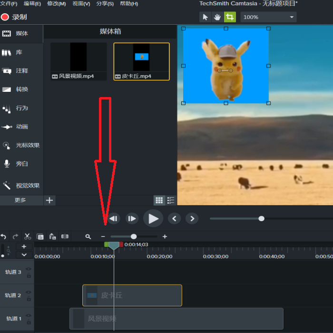Open the 注释 annotations panel
This screenshot has width=333, height=333.
(x=21, y=71)
